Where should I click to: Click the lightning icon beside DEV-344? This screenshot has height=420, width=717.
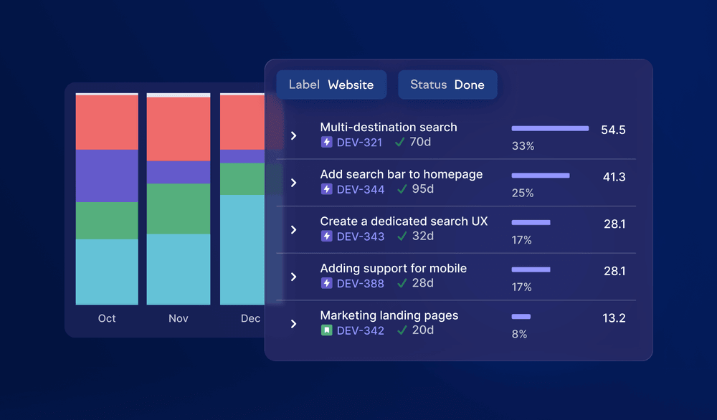point(327,190)
